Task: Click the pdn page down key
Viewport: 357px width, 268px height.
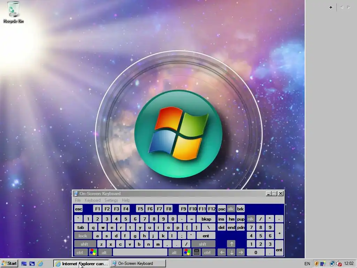Action: click(x=241, y=228)
